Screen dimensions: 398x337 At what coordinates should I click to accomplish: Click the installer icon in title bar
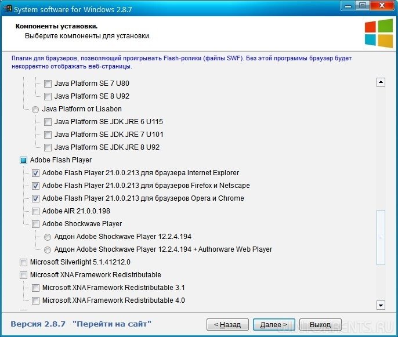[x=6, y=7]
